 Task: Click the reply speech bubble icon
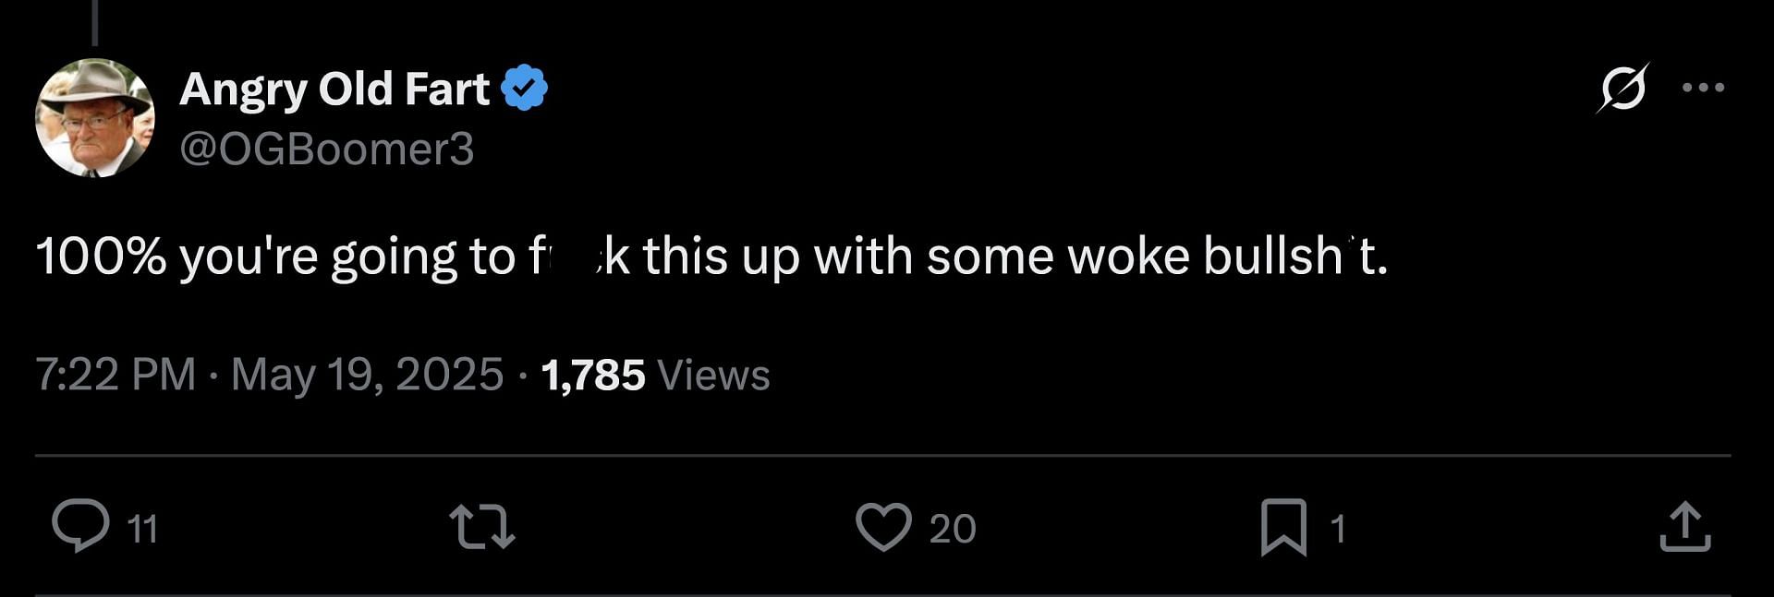point(81,526)
